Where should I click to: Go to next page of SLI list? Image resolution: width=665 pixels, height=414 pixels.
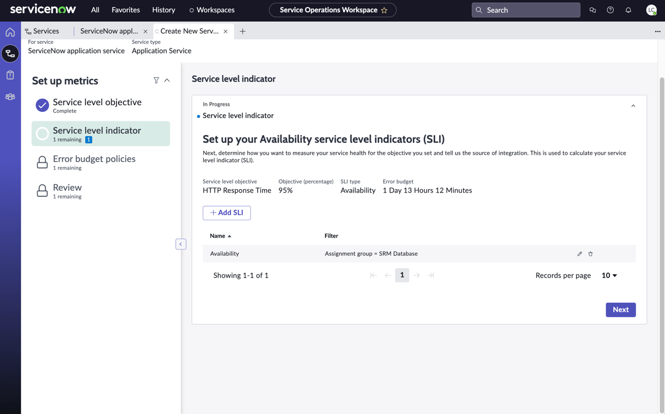tap(416, 275)
